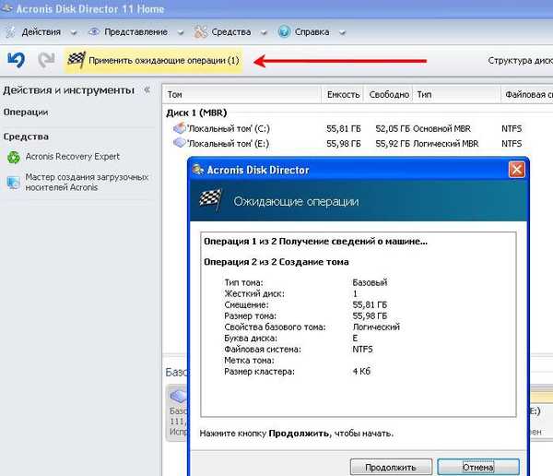Click the drive icon of volume E:
This screenshot has height=476, width=553.
[x=180, y=143]
